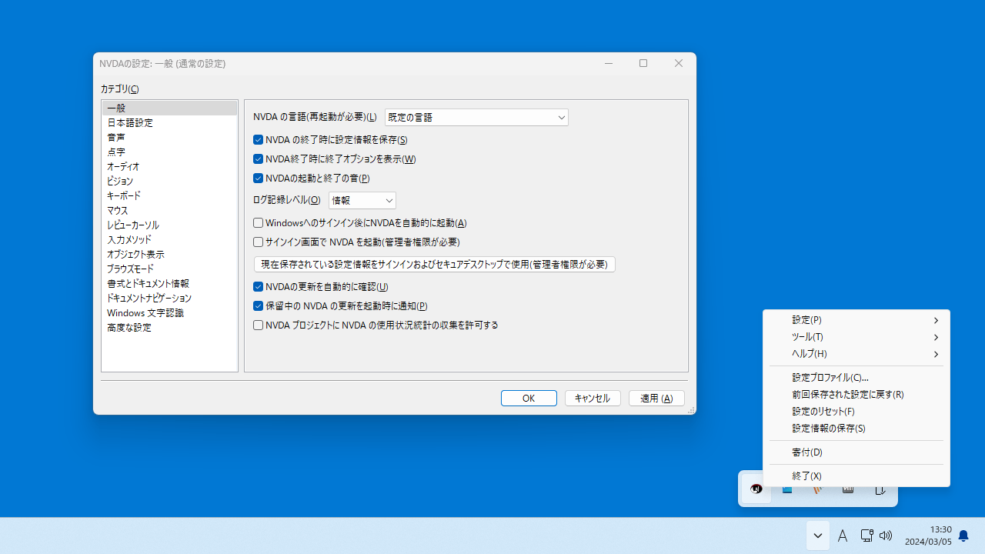Select the 高度な設定 category
This screenshot has width=985, height=554.
(169, 328)
